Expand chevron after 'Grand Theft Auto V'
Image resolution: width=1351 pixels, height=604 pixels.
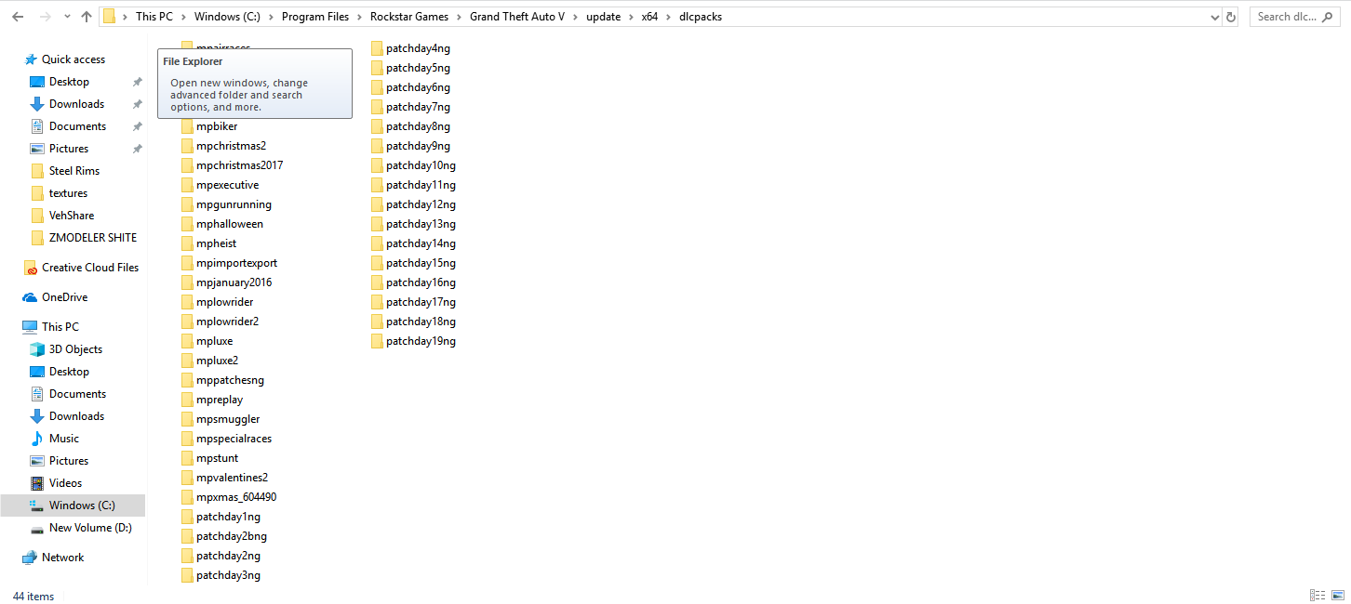(575, 17)
